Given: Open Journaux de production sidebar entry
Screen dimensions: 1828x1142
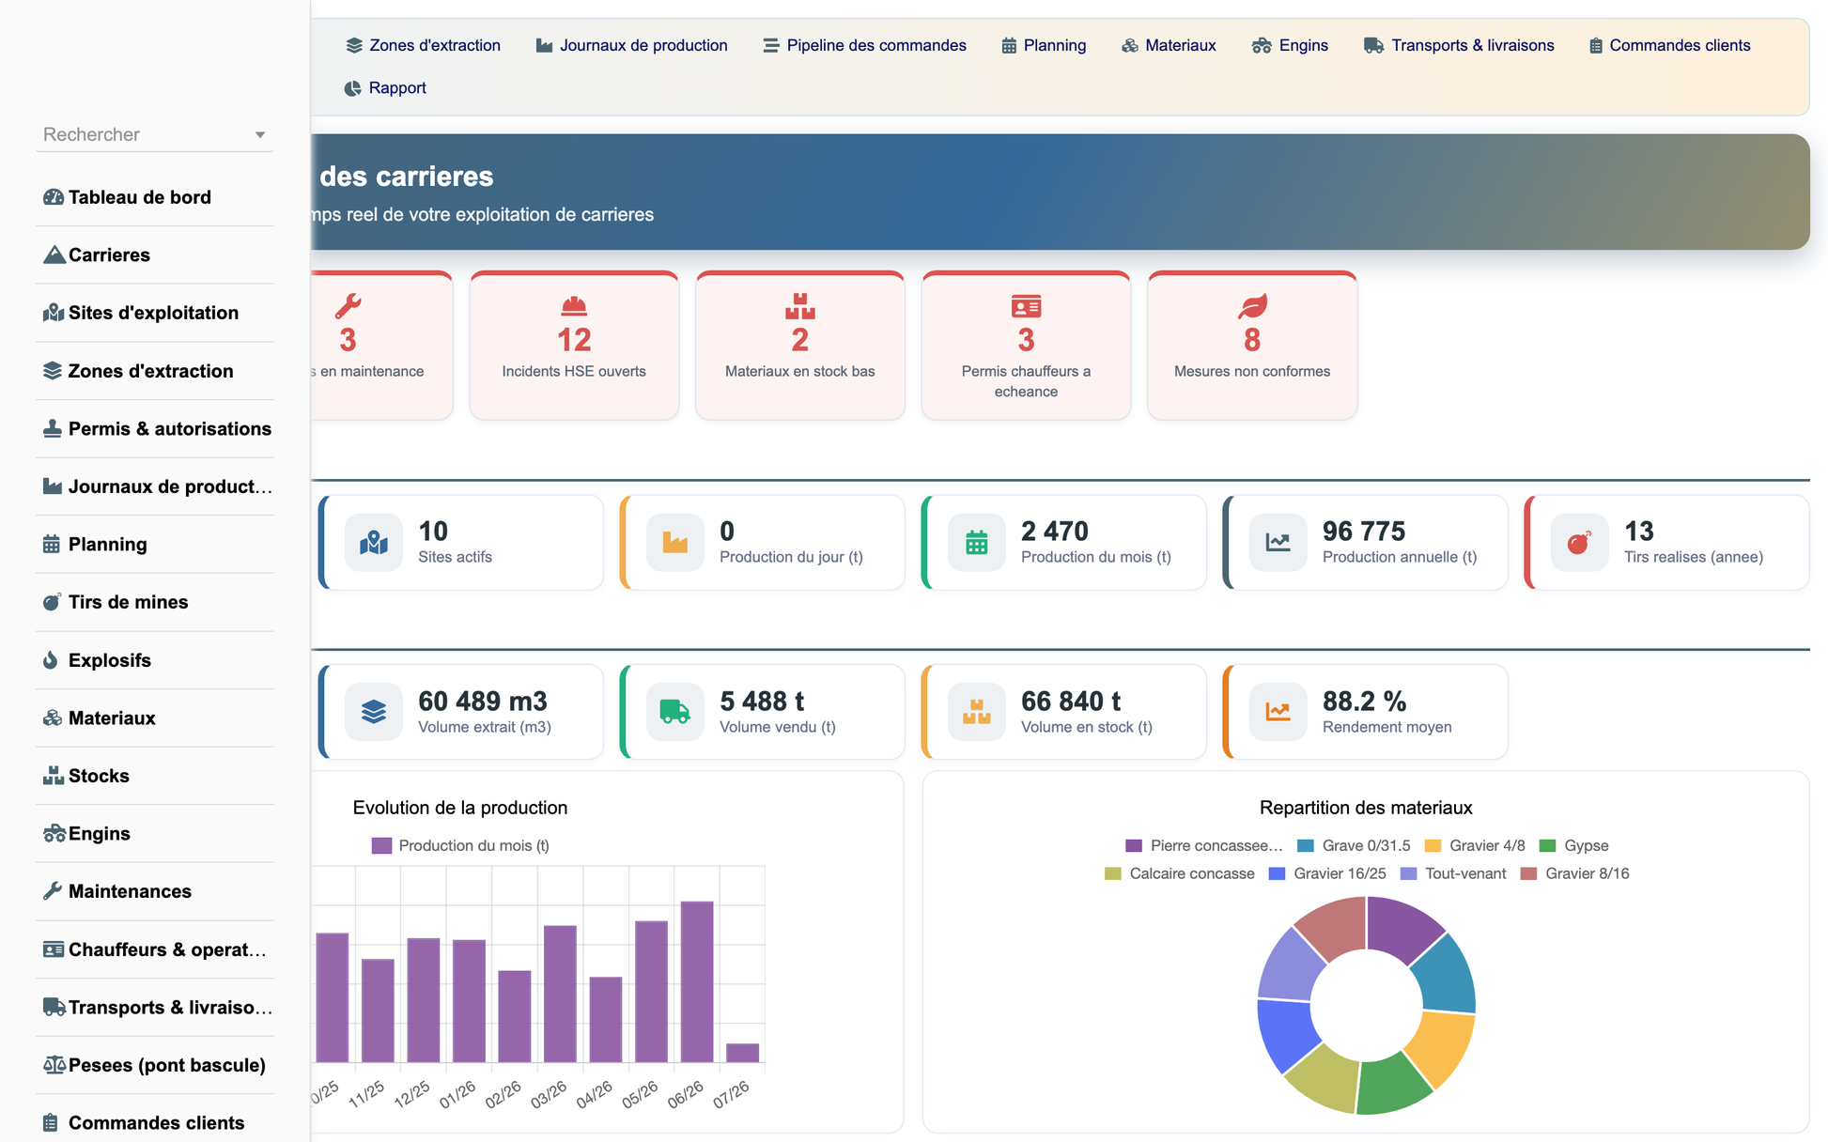Looking at the screenshot, I should coord(155,486).
